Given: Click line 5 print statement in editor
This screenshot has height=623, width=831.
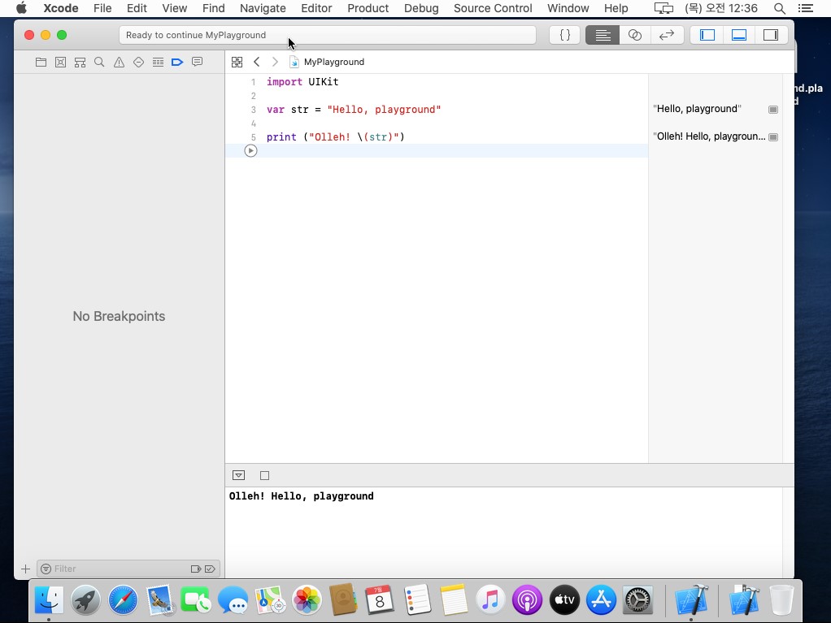Looking at the screenshot, I should 336,137.
